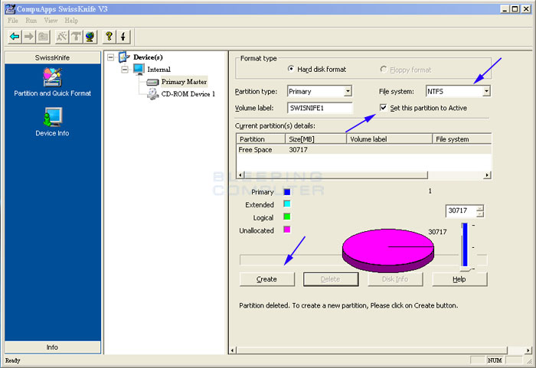Click the CD-ROM Device 1 disc icon
This screenshot has width=536, height=368.
[x=152, y=93]
